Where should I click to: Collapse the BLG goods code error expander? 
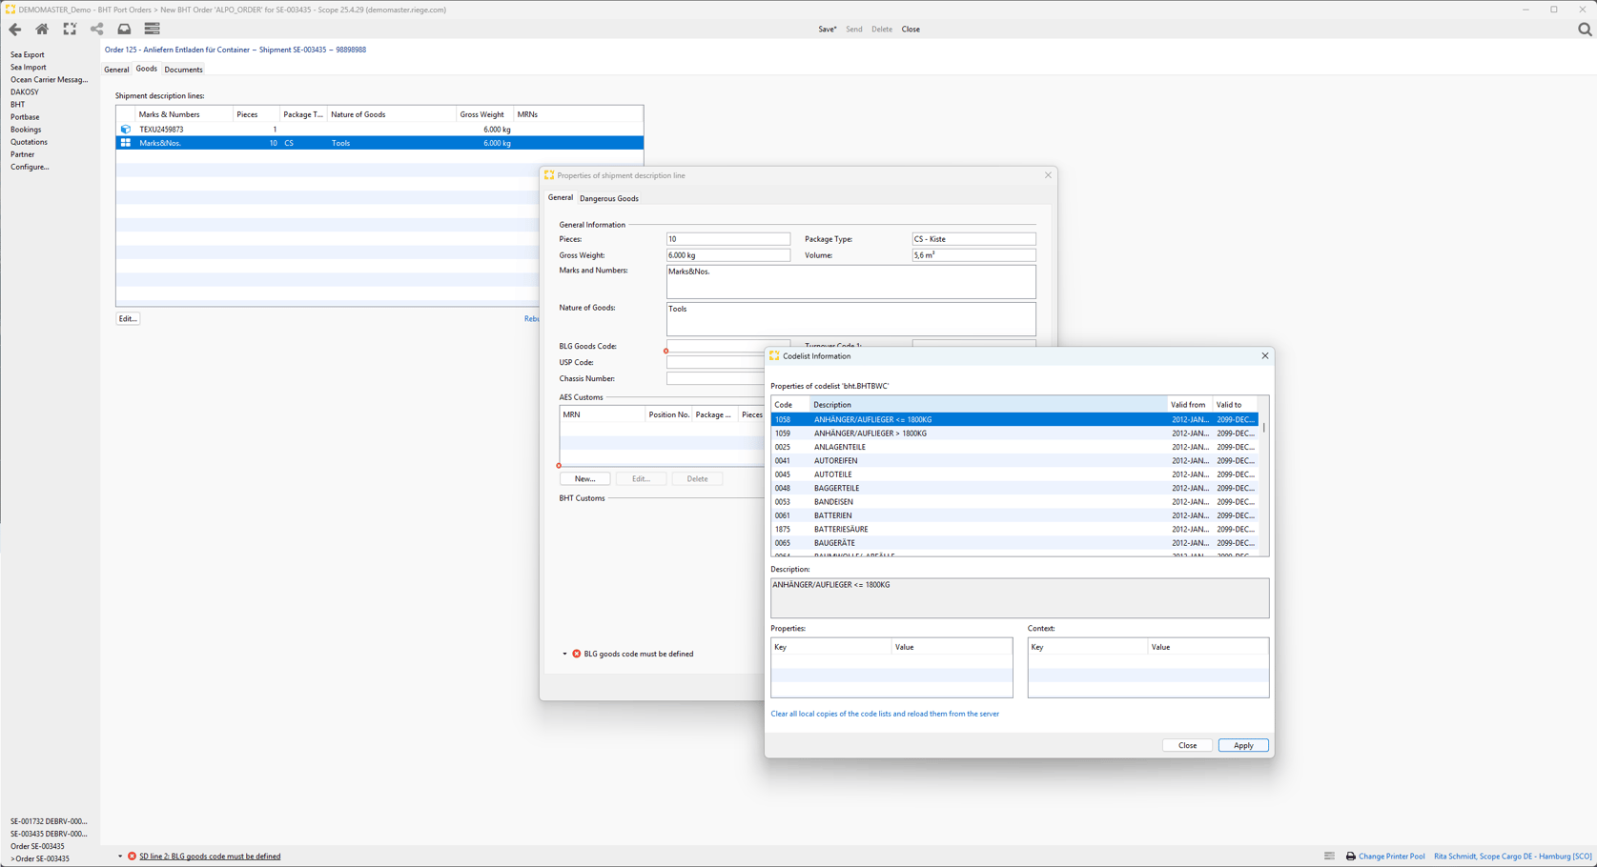[564, 655]
